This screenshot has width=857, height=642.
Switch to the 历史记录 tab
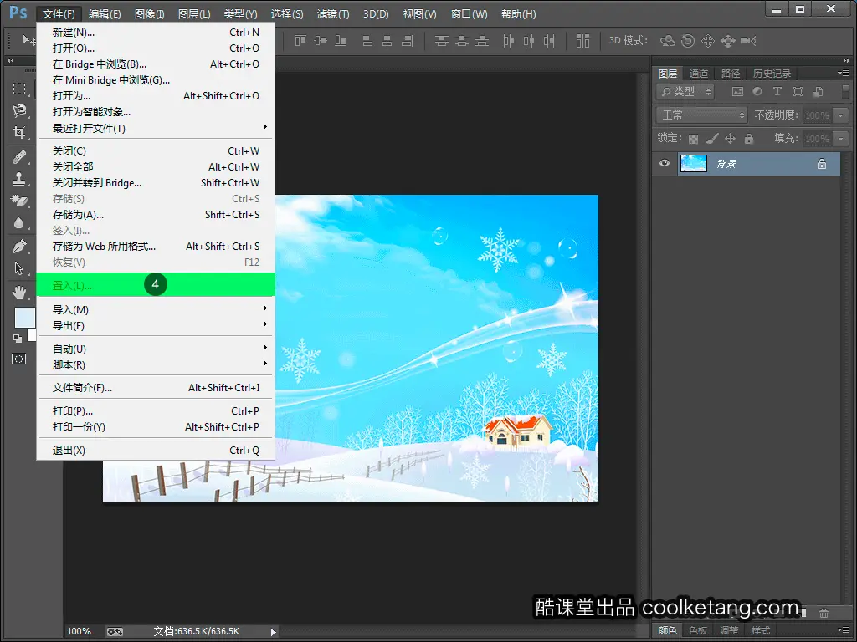coord(772,74)
